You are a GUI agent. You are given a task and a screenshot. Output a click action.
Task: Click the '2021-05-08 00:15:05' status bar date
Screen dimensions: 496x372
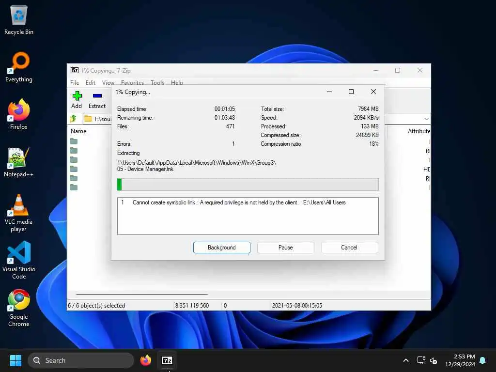[x=297, y=306]
